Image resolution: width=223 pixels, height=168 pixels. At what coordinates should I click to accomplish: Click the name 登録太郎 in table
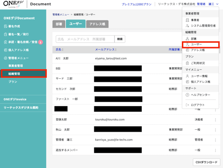(x=61, y=120)
